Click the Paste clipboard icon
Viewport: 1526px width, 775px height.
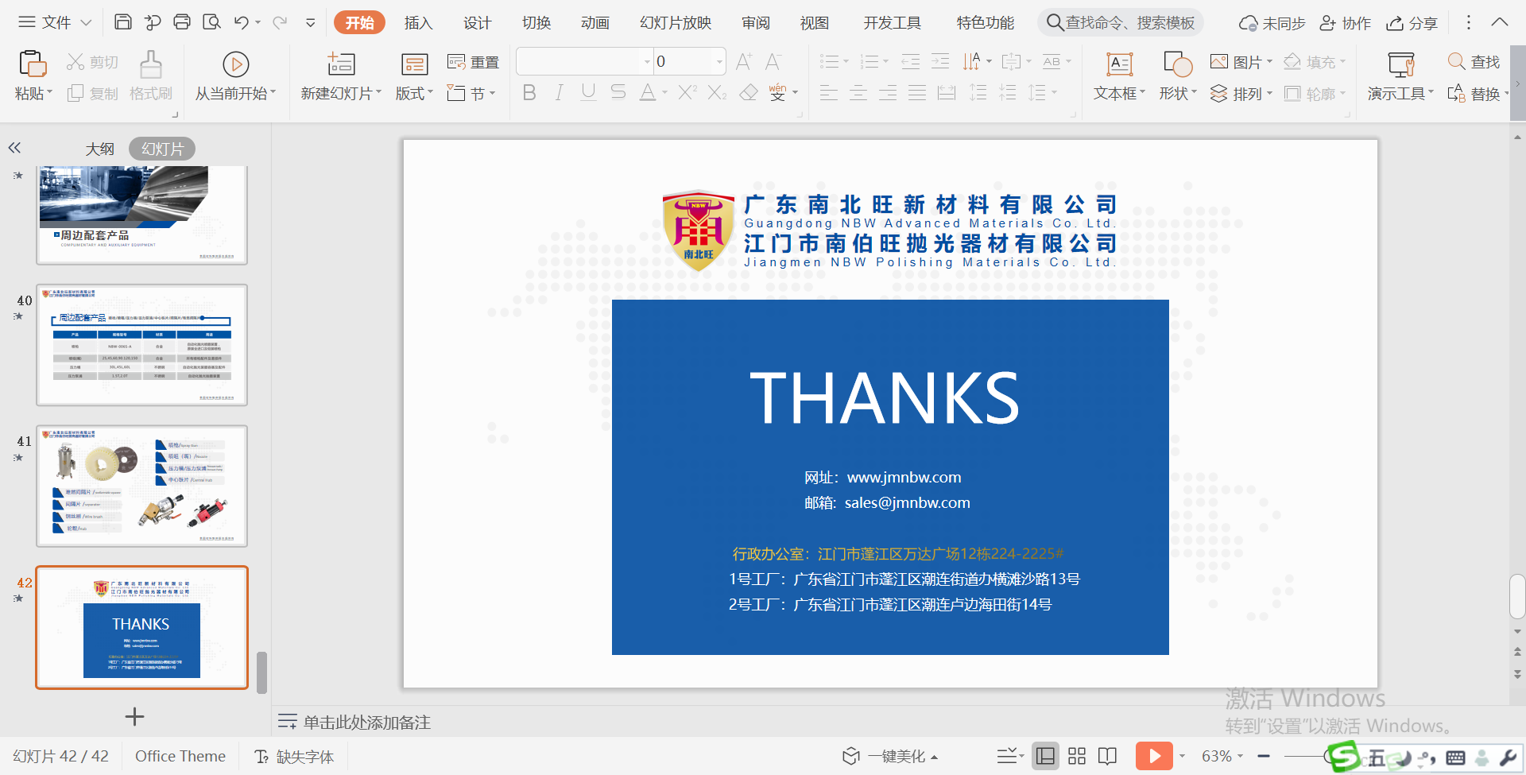click(33, 64)
